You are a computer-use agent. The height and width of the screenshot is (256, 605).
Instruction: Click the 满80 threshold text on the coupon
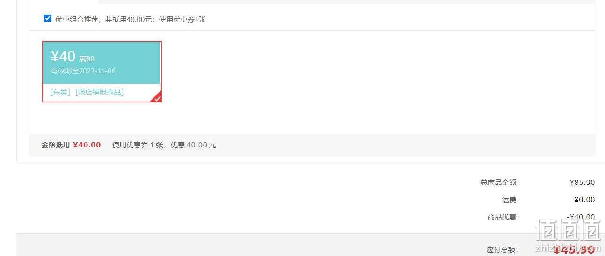pyautogui.click(x=87, y=59)
